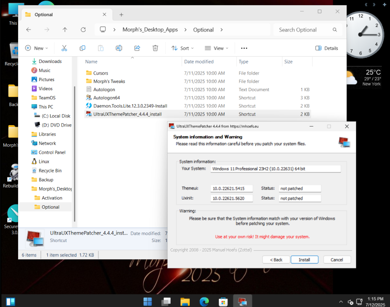Click Back in the patcher dialog

(x=276, y=260)
